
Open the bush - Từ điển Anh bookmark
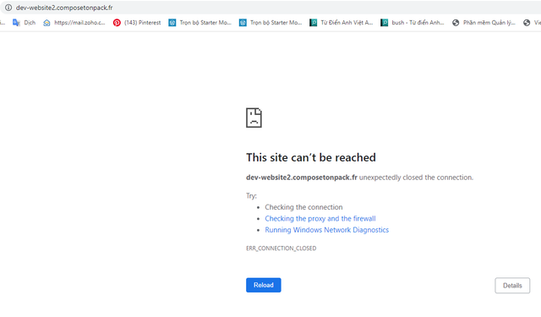click(413, 23)
